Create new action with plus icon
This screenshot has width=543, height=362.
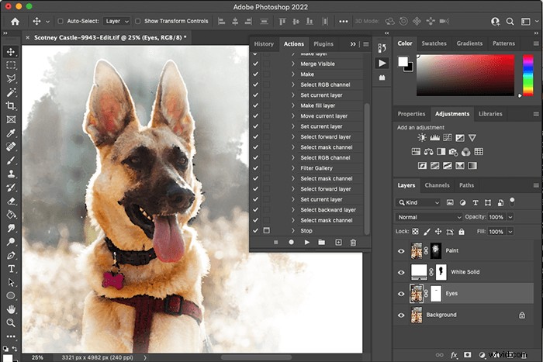tap(338, 243)
